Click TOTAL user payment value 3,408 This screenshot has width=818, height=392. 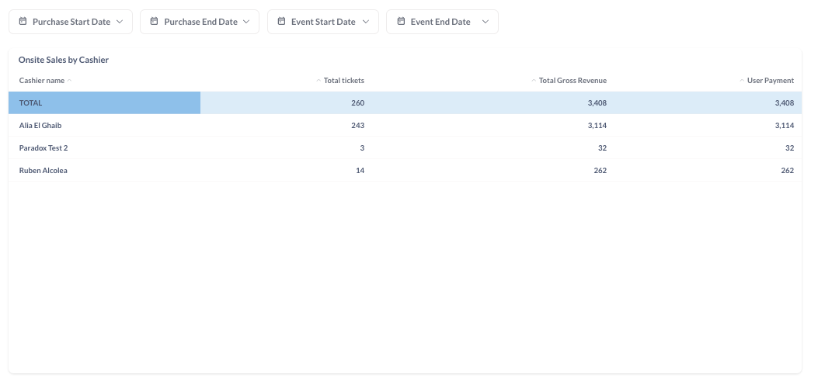coord(784,102)
